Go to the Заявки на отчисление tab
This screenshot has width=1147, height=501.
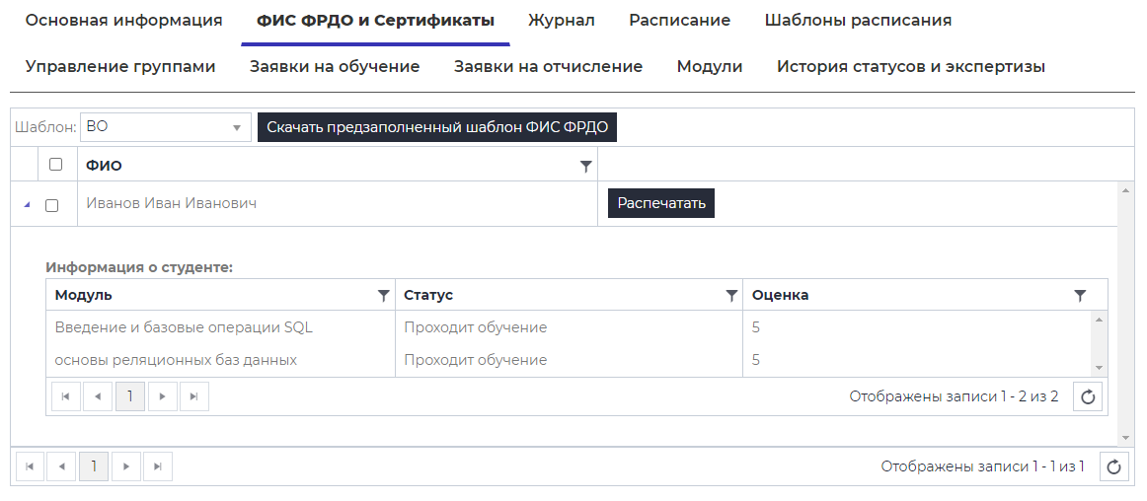(548, 66)
